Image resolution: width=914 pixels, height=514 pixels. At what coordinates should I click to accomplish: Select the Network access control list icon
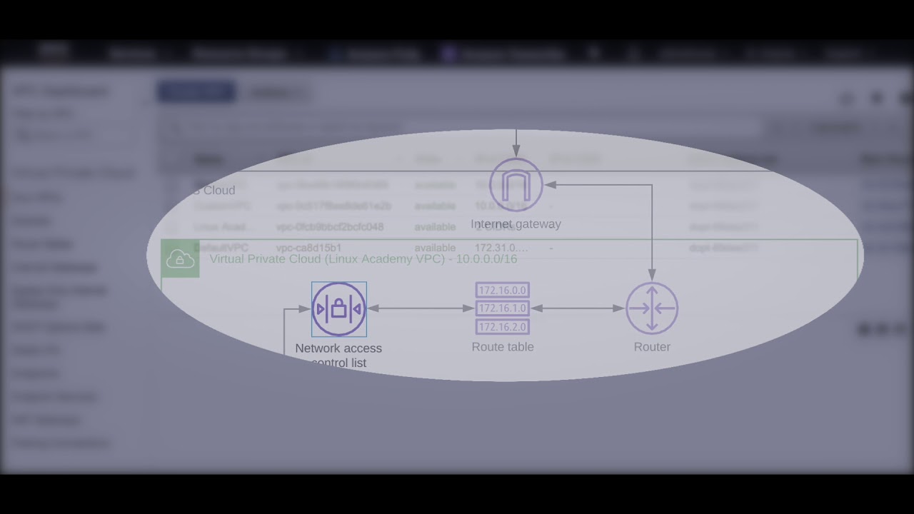point(339,309)
